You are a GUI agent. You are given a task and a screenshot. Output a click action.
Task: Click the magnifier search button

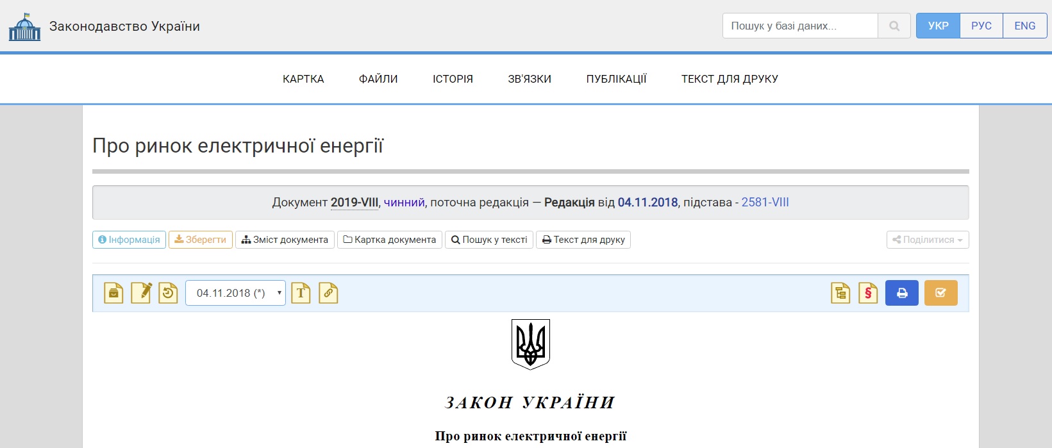tap(894, 26)
